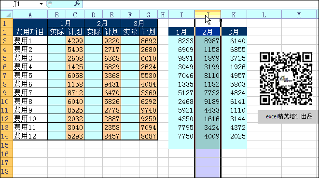The width and height of the screenshot is (319, 178).
Task: Click the fx insert function icon
Action: coord(77,3)
